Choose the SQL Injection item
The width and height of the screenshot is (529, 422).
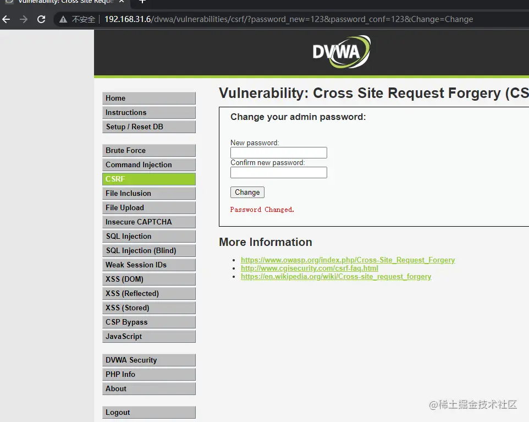[149, 237]
